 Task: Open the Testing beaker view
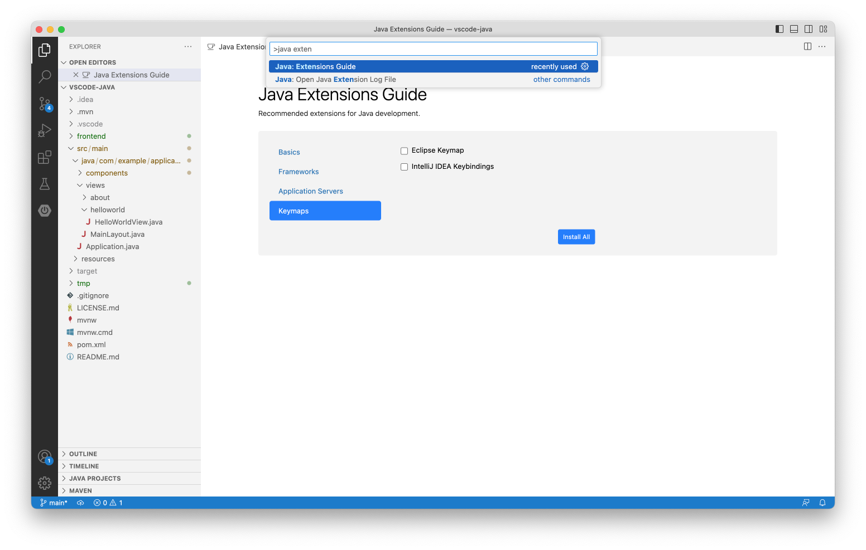(x=45, y=184)
